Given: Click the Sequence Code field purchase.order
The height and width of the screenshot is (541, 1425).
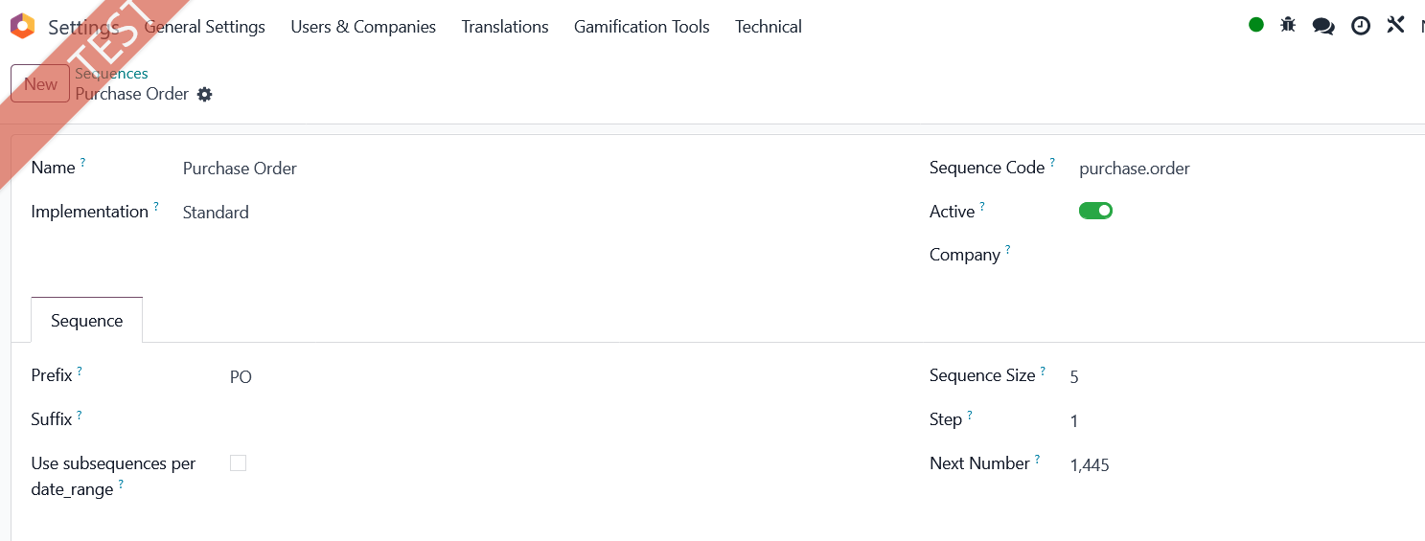Looking at the screenshot, I should point(1246,169).
